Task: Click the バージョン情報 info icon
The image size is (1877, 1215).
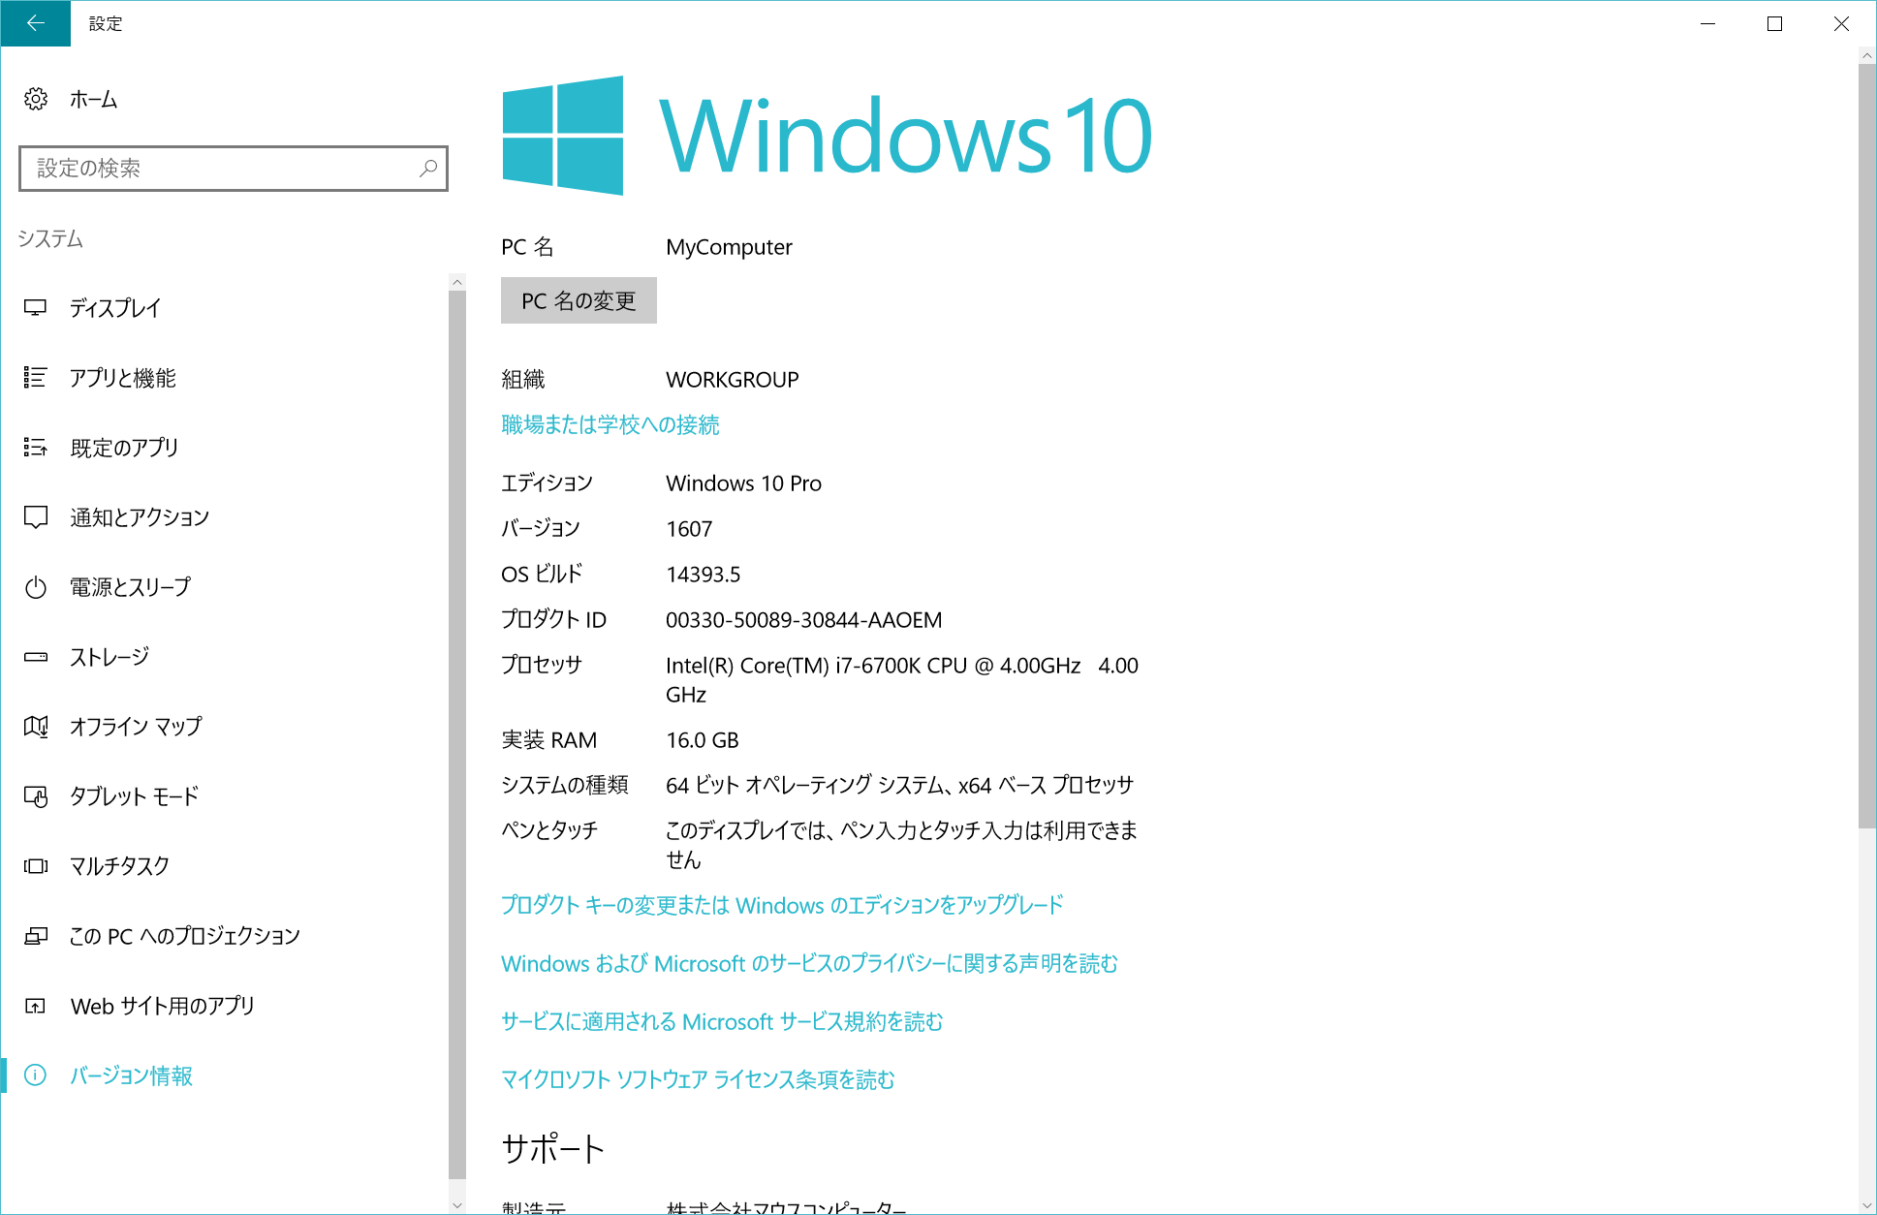Action: (36, 1075)
